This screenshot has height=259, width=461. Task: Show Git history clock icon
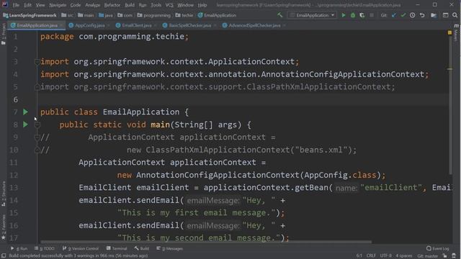(x=413, y=15)
